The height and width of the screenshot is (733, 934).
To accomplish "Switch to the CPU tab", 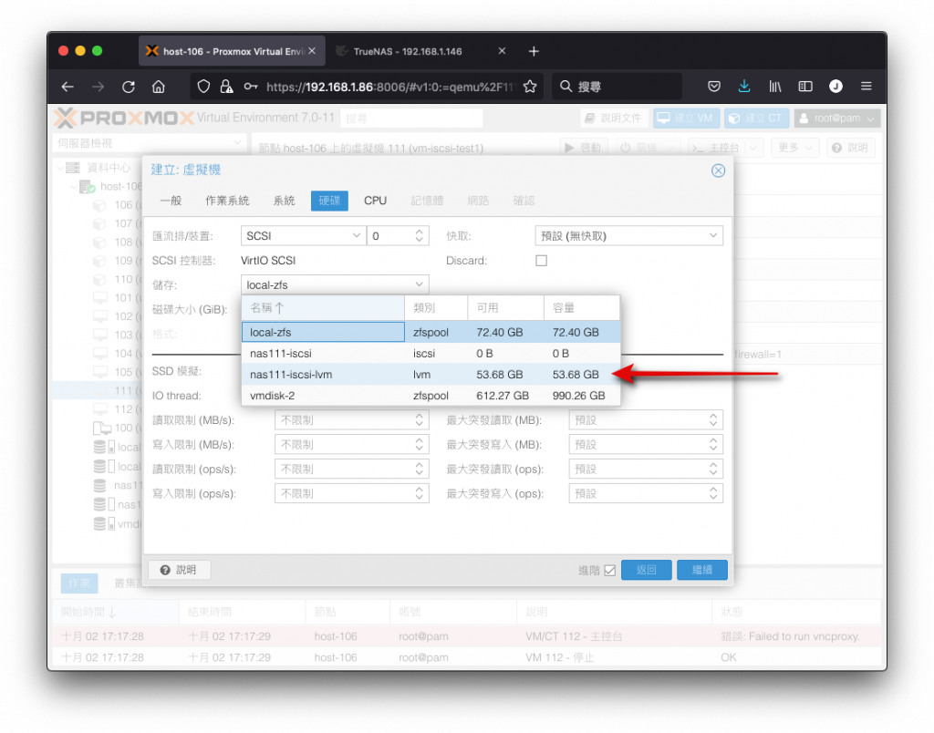I will point(375,201).
